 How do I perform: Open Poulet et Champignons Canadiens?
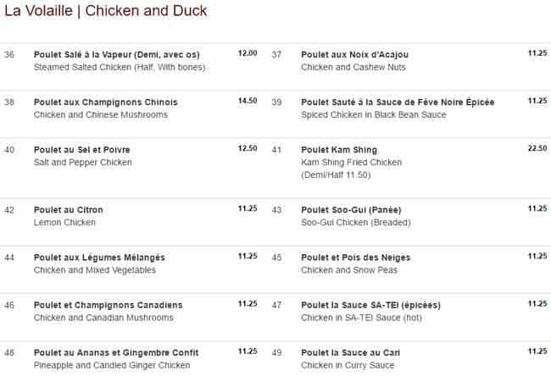[x=108, y=305]
